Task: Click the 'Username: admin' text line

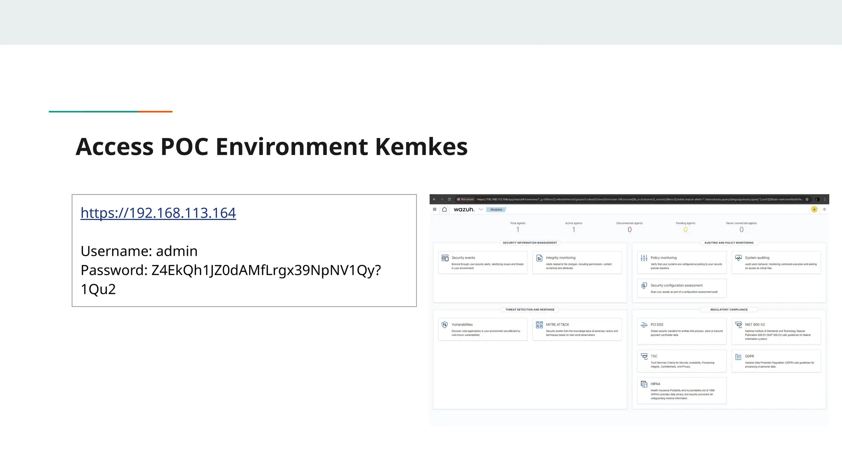Action: click(x=139, y=251)
